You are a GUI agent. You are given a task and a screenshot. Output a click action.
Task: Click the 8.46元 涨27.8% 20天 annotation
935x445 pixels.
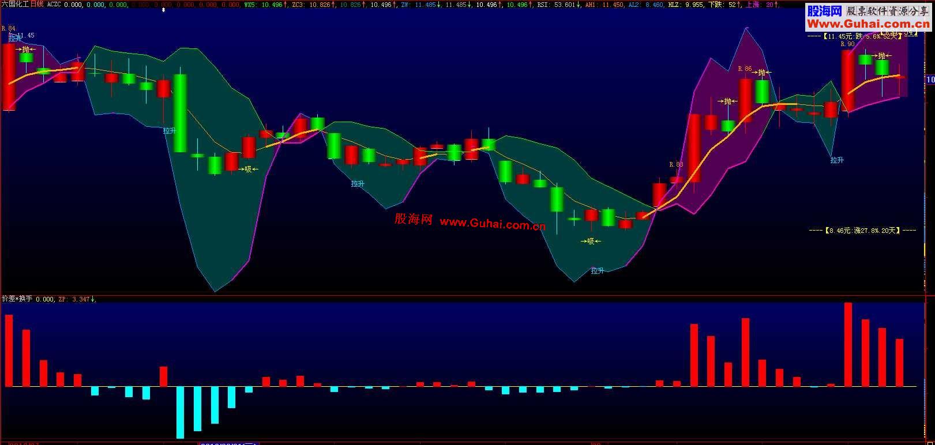(x=862, y=230)
